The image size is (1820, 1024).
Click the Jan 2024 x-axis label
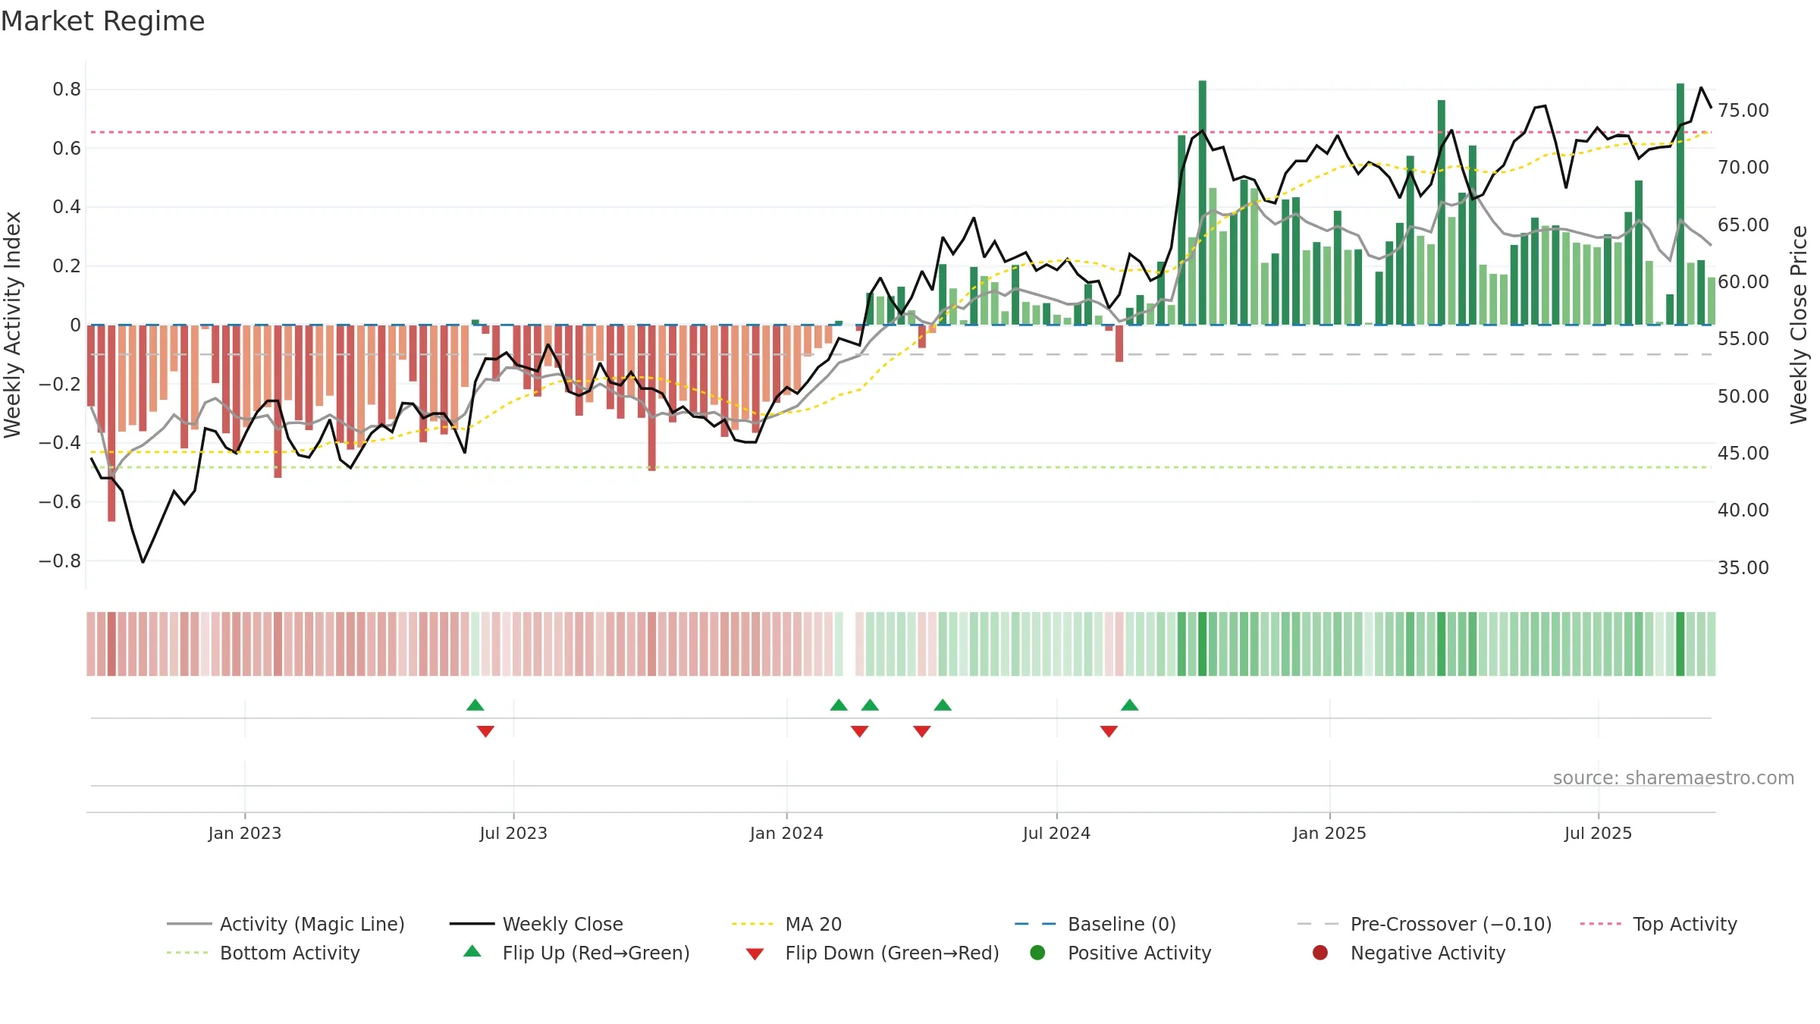[786, 833]
